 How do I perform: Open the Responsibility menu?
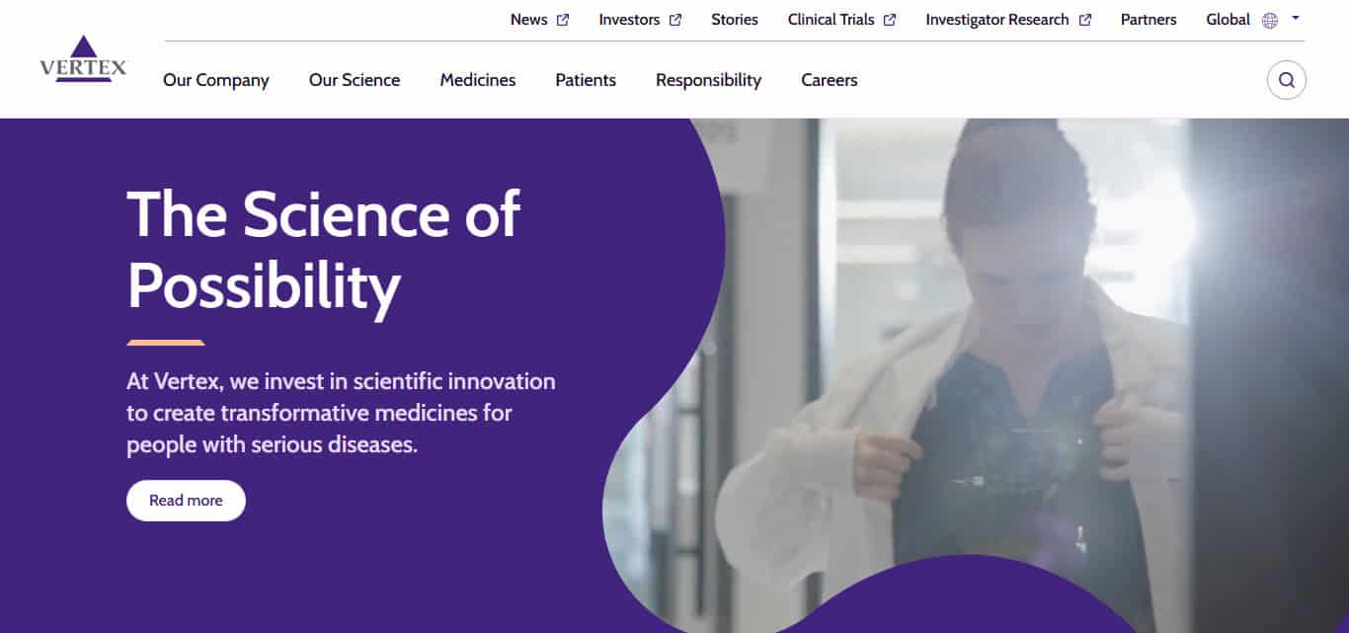click(709, 80)
